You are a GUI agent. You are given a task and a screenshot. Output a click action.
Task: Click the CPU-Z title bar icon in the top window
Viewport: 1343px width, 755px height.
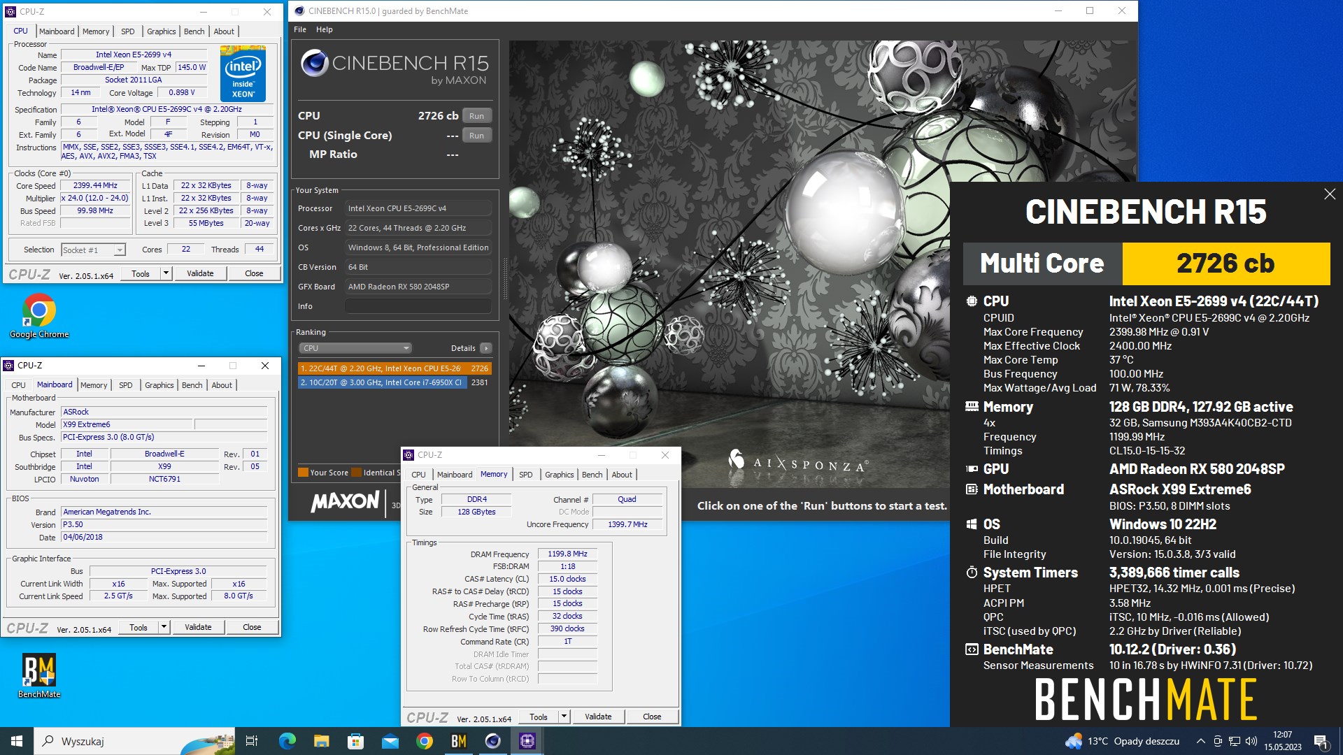tap(10, 11)
